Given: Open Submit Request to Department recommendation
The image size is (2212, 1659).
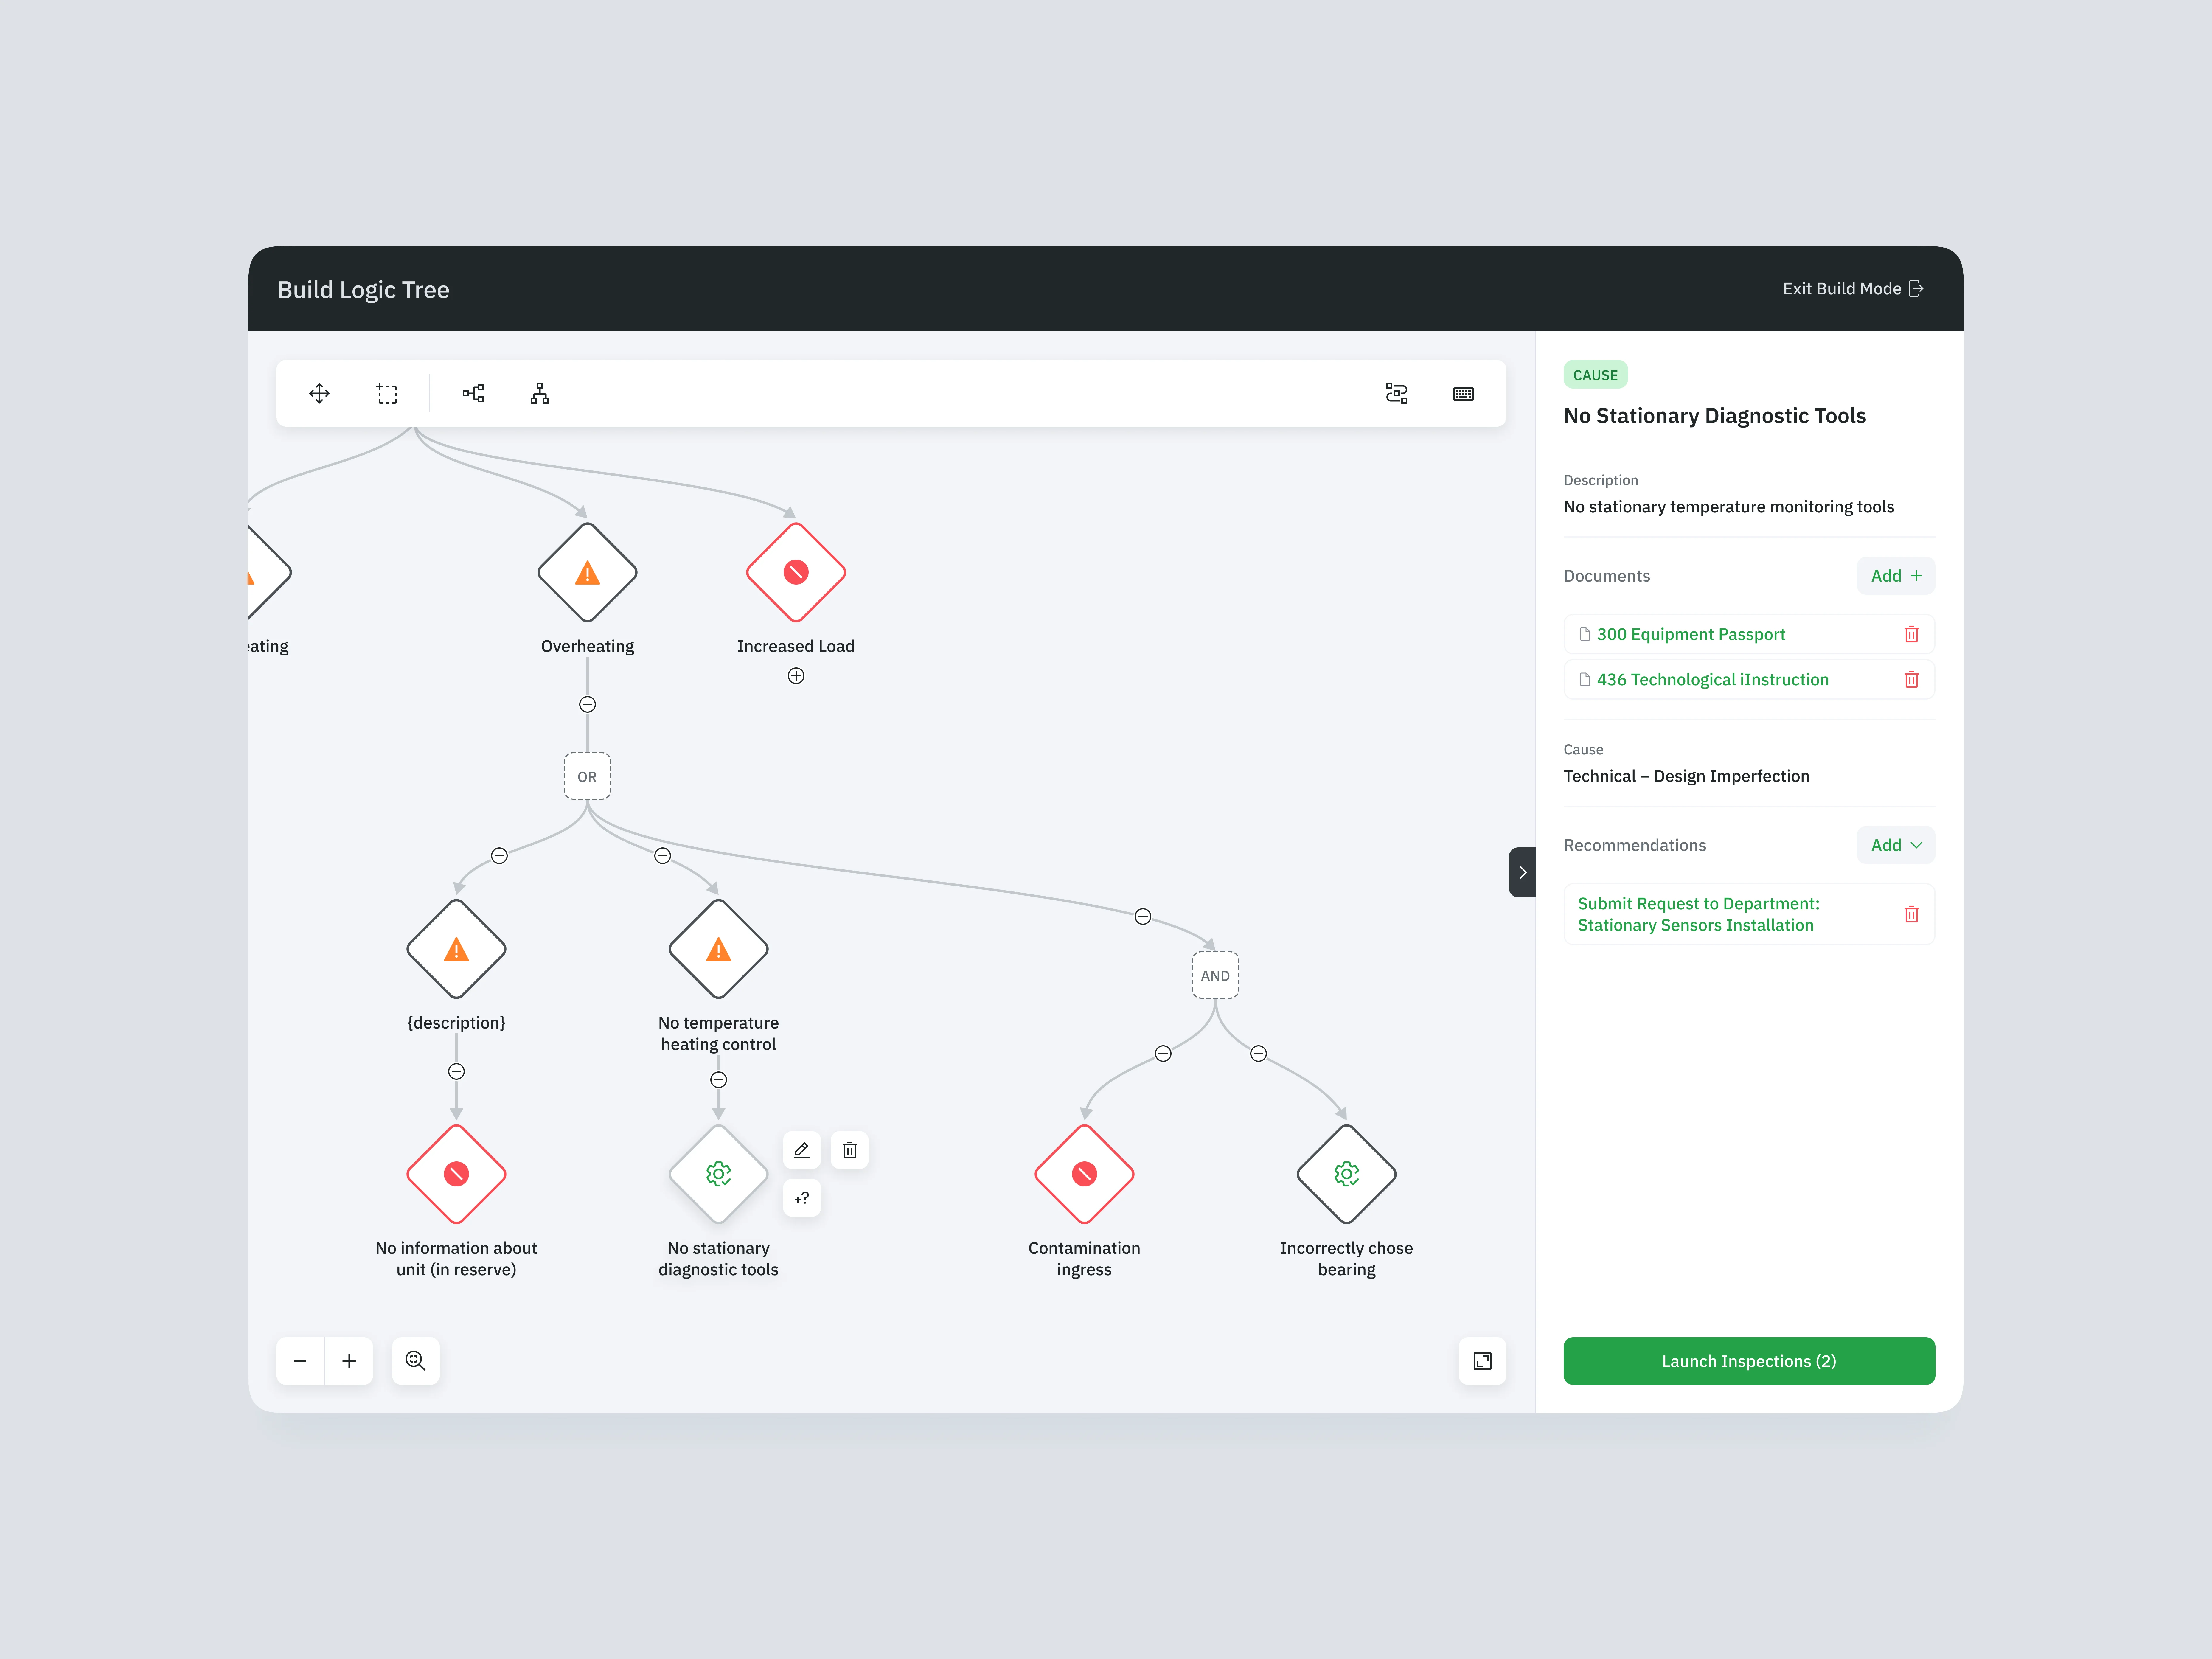Looking at the screenshot, I should pos(1699,914).
